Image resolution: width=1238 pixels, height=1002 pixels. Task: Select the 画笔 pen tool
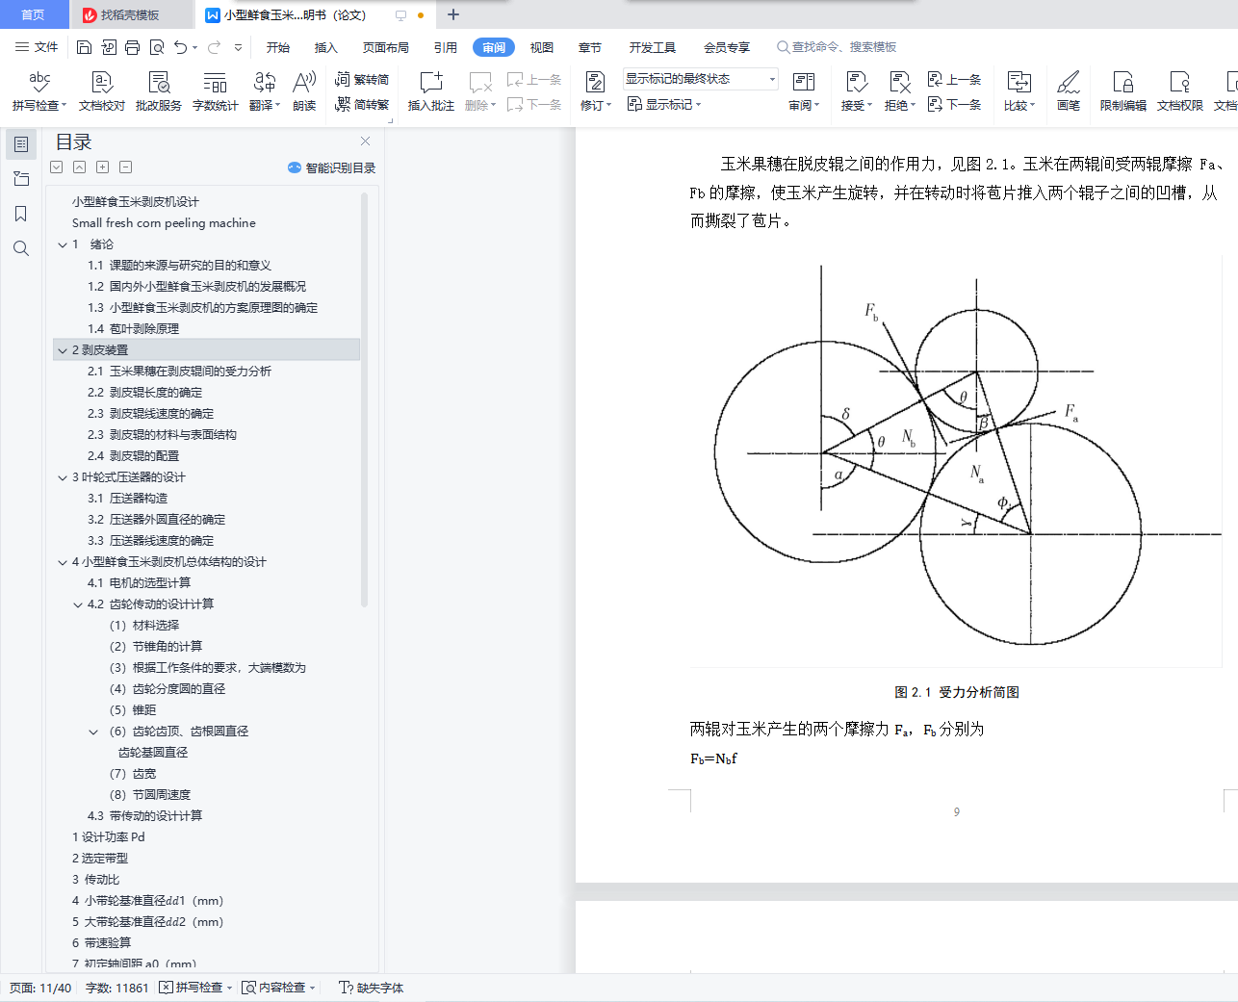coord(1069,91)
